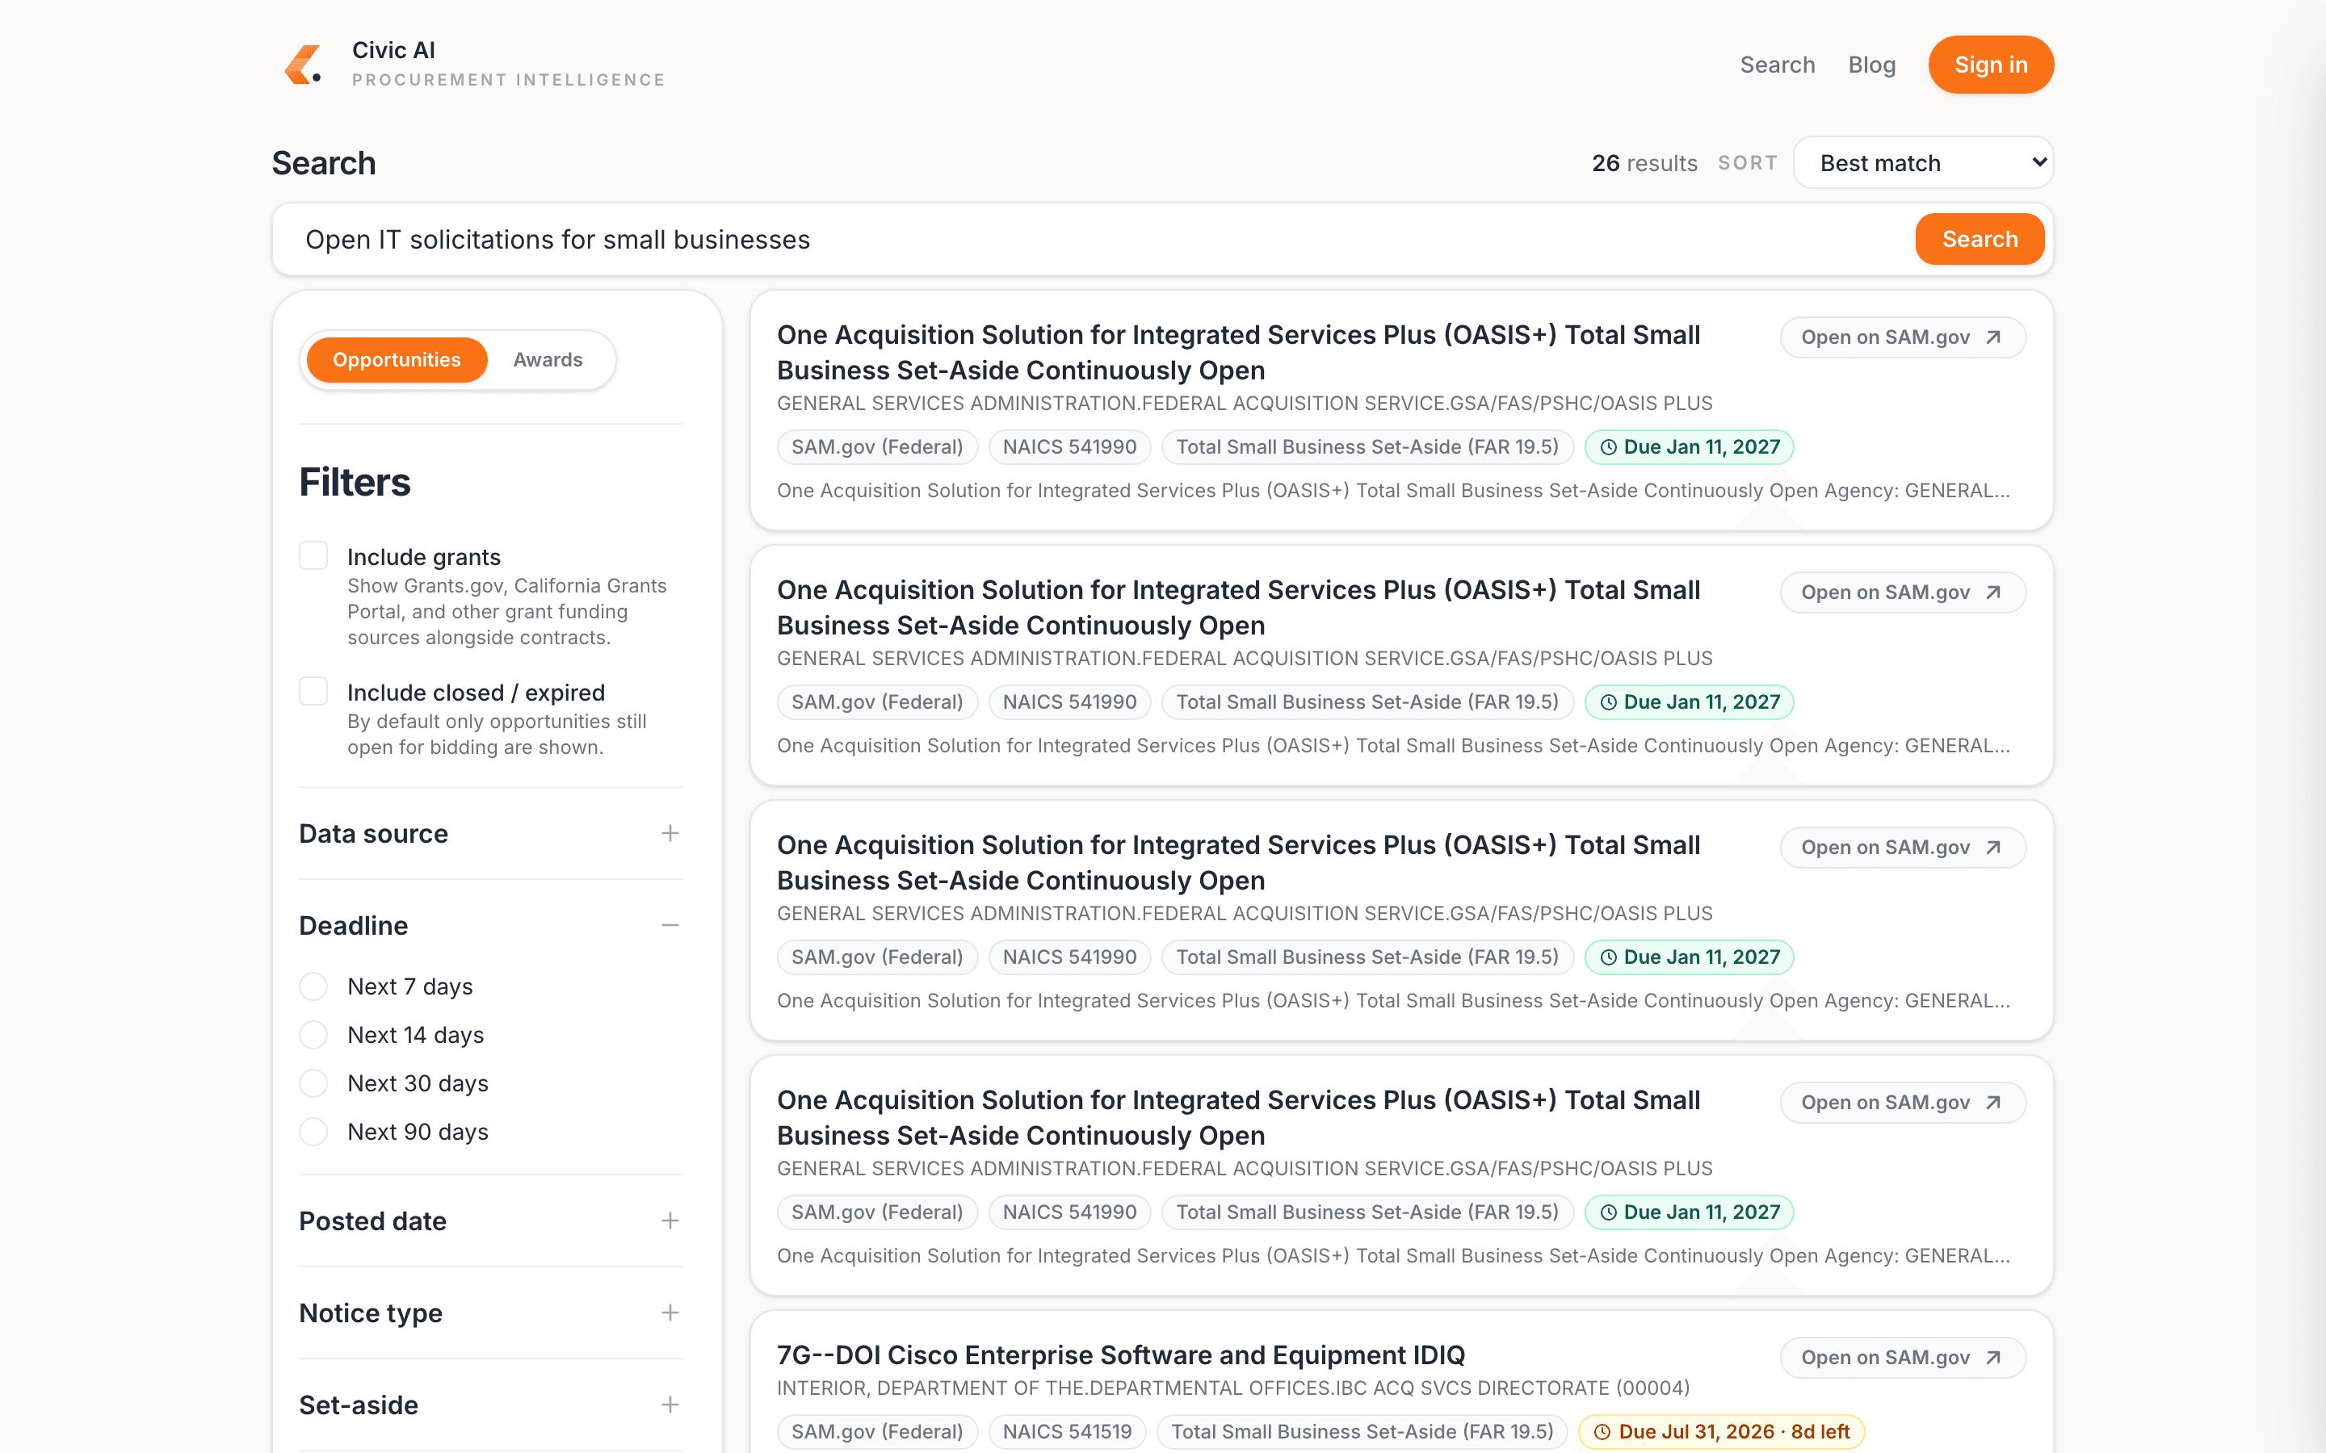
Task: Open the Search nav link
Action: pos(1777,65)
